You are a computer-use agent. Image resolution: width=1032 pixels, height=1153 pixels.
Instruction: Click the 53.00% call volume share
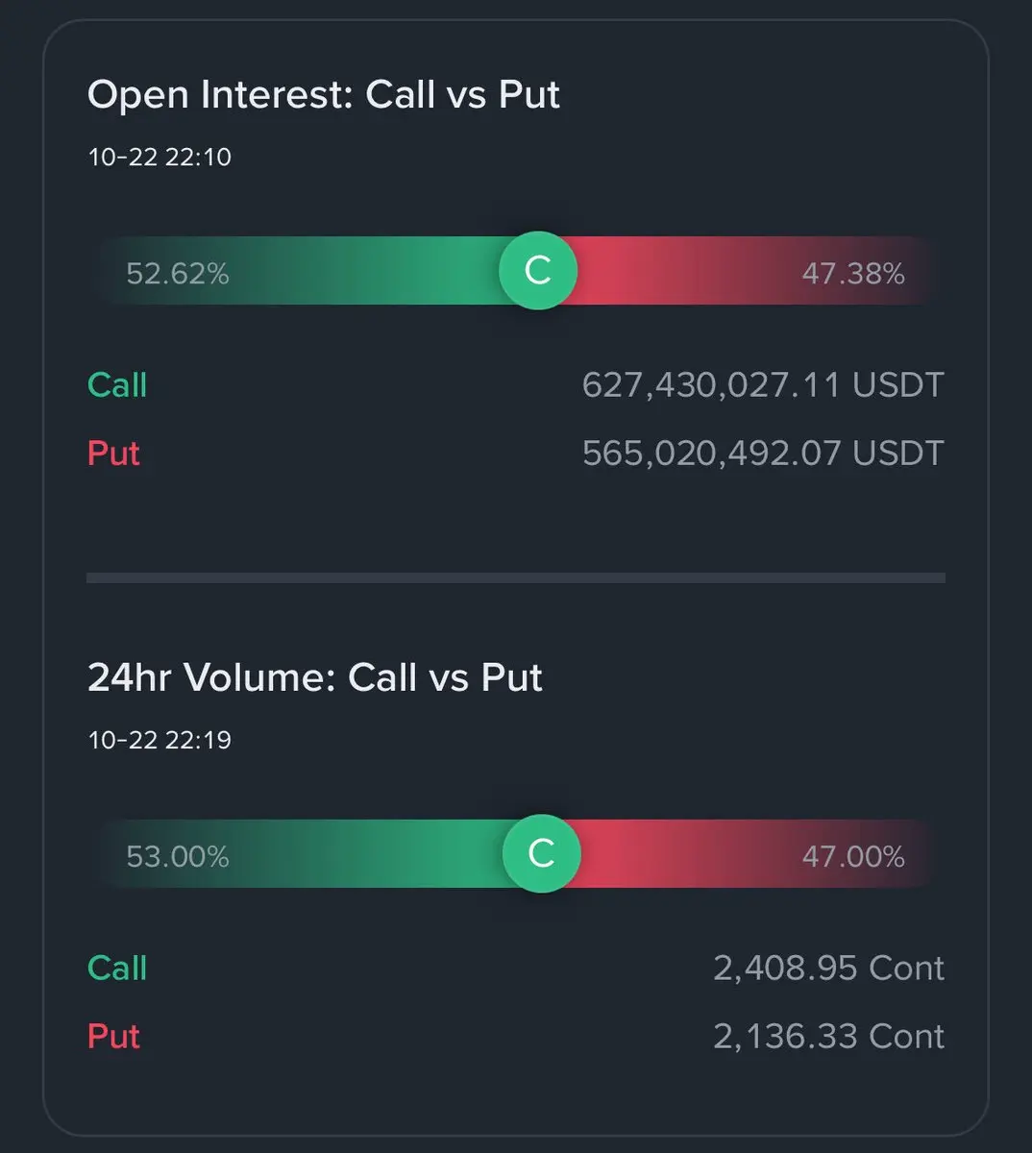tap(178, 856)
